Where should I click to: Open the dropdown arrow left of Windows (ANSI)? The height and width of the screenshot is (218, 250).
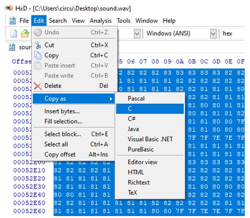(x=137, y=34)
